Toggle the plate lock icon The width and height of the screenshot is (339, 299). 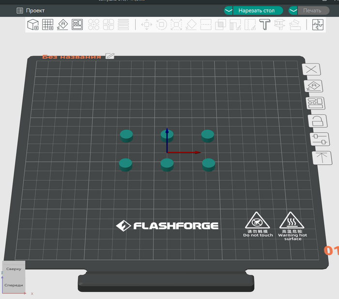click(316, 121)
